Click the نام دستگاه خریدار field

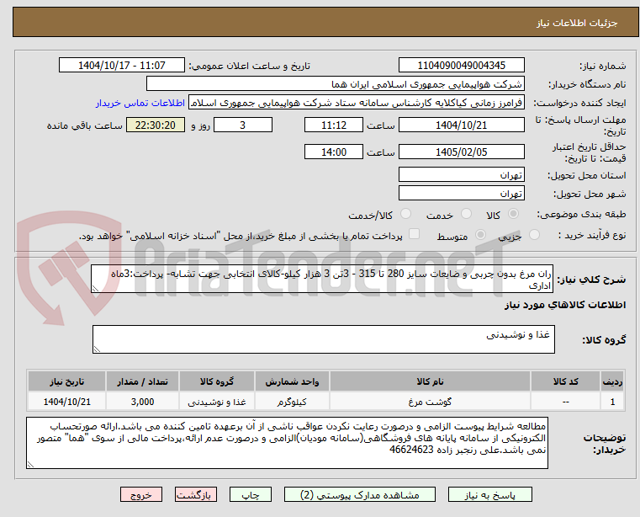335,84
